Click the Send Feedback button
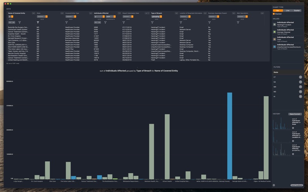 [296, 185]
